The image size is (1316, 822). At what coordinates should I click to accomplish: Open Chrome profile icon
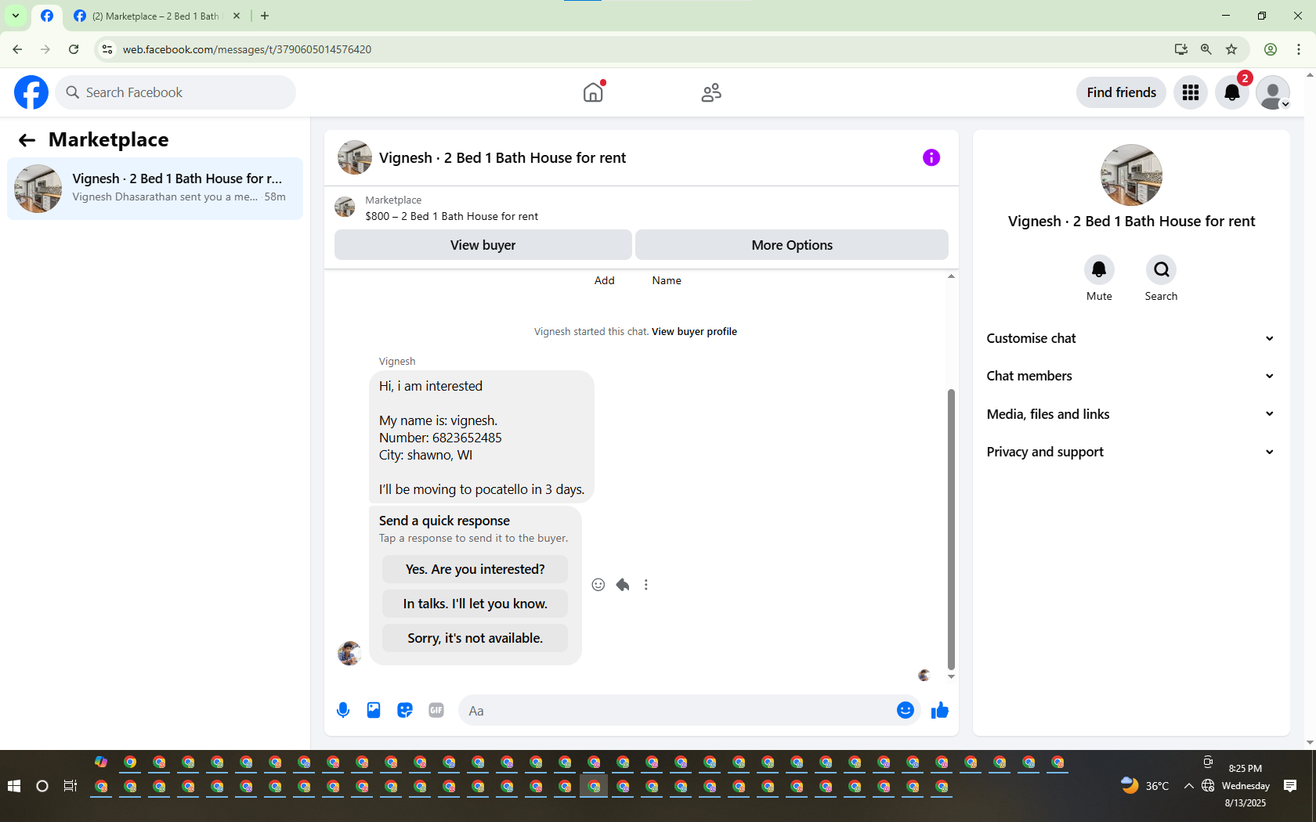[x=1271, y=49]
